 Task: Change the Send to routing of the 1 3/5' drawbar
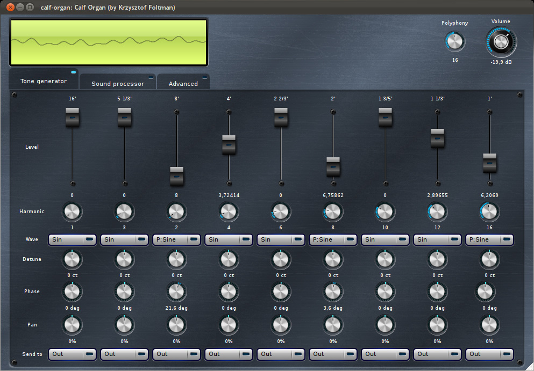[385, 354]
